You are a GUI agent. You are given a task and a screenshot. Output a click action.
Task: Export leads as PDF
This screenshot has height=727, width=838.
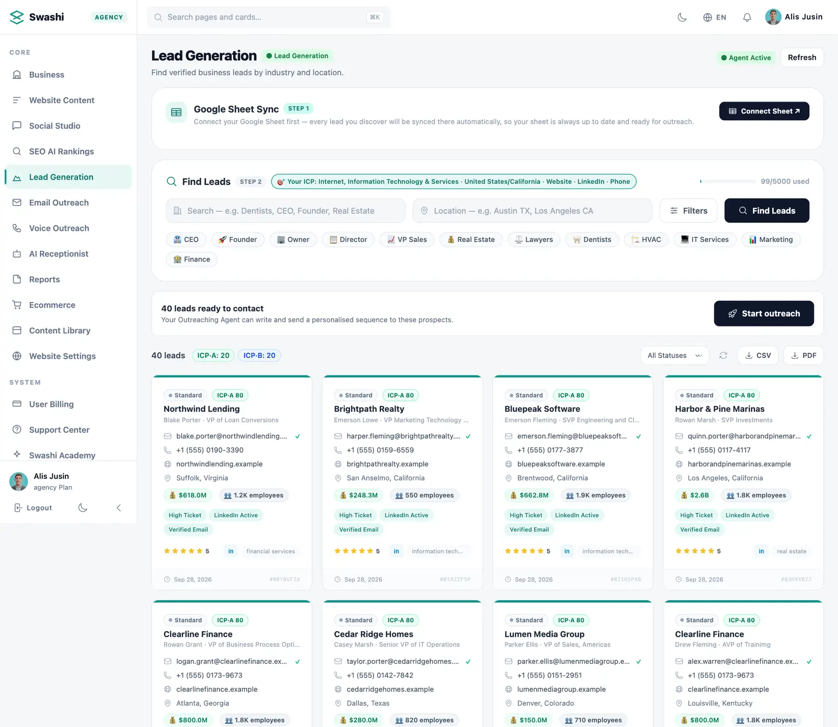coord(804,356)
